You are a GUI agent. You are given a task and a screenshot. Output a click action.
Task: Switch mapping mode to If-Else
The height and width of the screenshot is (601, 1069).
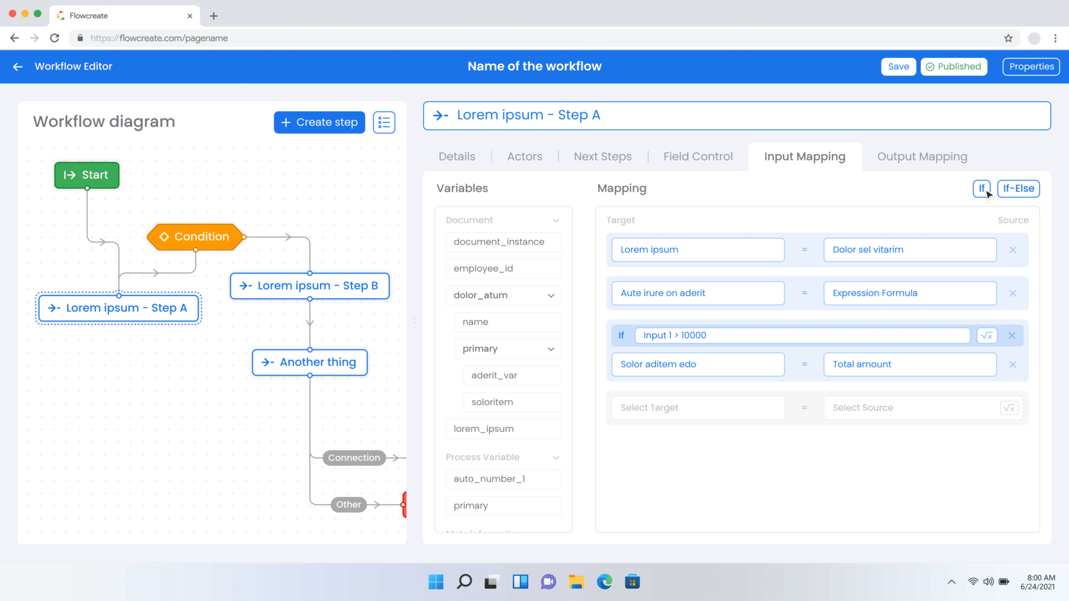pos(1018,188)
